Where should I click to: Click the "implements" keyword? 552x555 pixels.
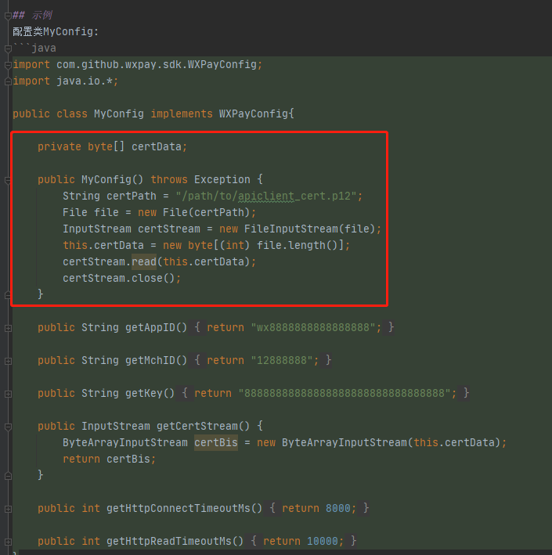tap(182, 114)
